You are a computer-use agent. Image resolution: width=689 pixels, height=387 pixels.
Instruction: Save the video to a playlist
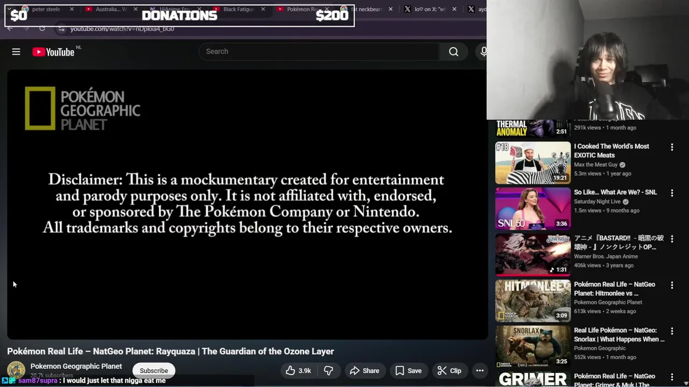[409, 370]
